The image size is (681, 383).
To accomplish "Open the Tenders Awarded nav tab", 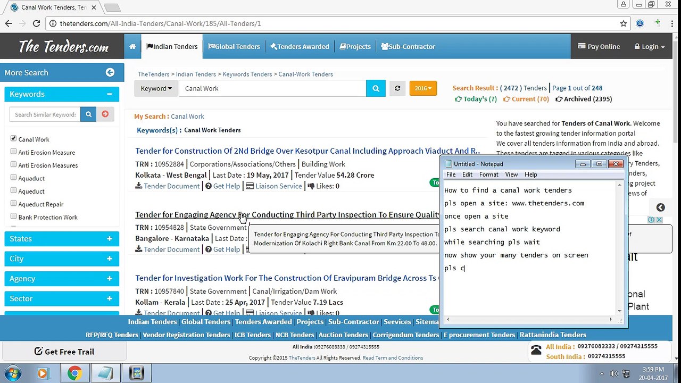I will pos(300,46).
